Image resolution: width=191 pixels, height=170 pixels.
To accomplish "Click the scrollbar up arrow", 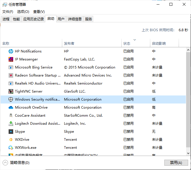I will click(x=188, y=50).
